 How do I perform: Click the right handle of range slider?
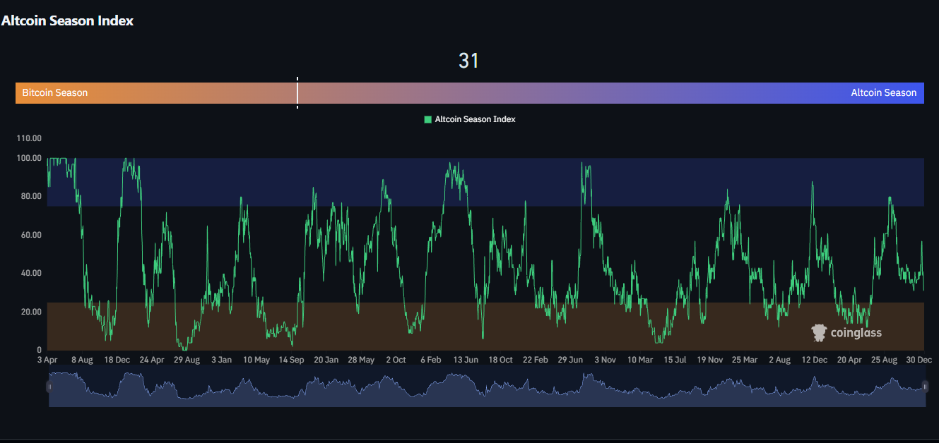click(925, 387)
